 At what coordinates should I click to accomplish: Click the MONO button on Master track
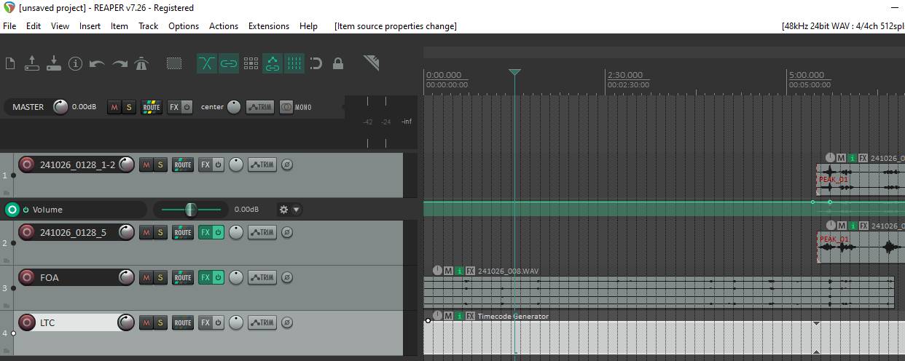point(295,107)
